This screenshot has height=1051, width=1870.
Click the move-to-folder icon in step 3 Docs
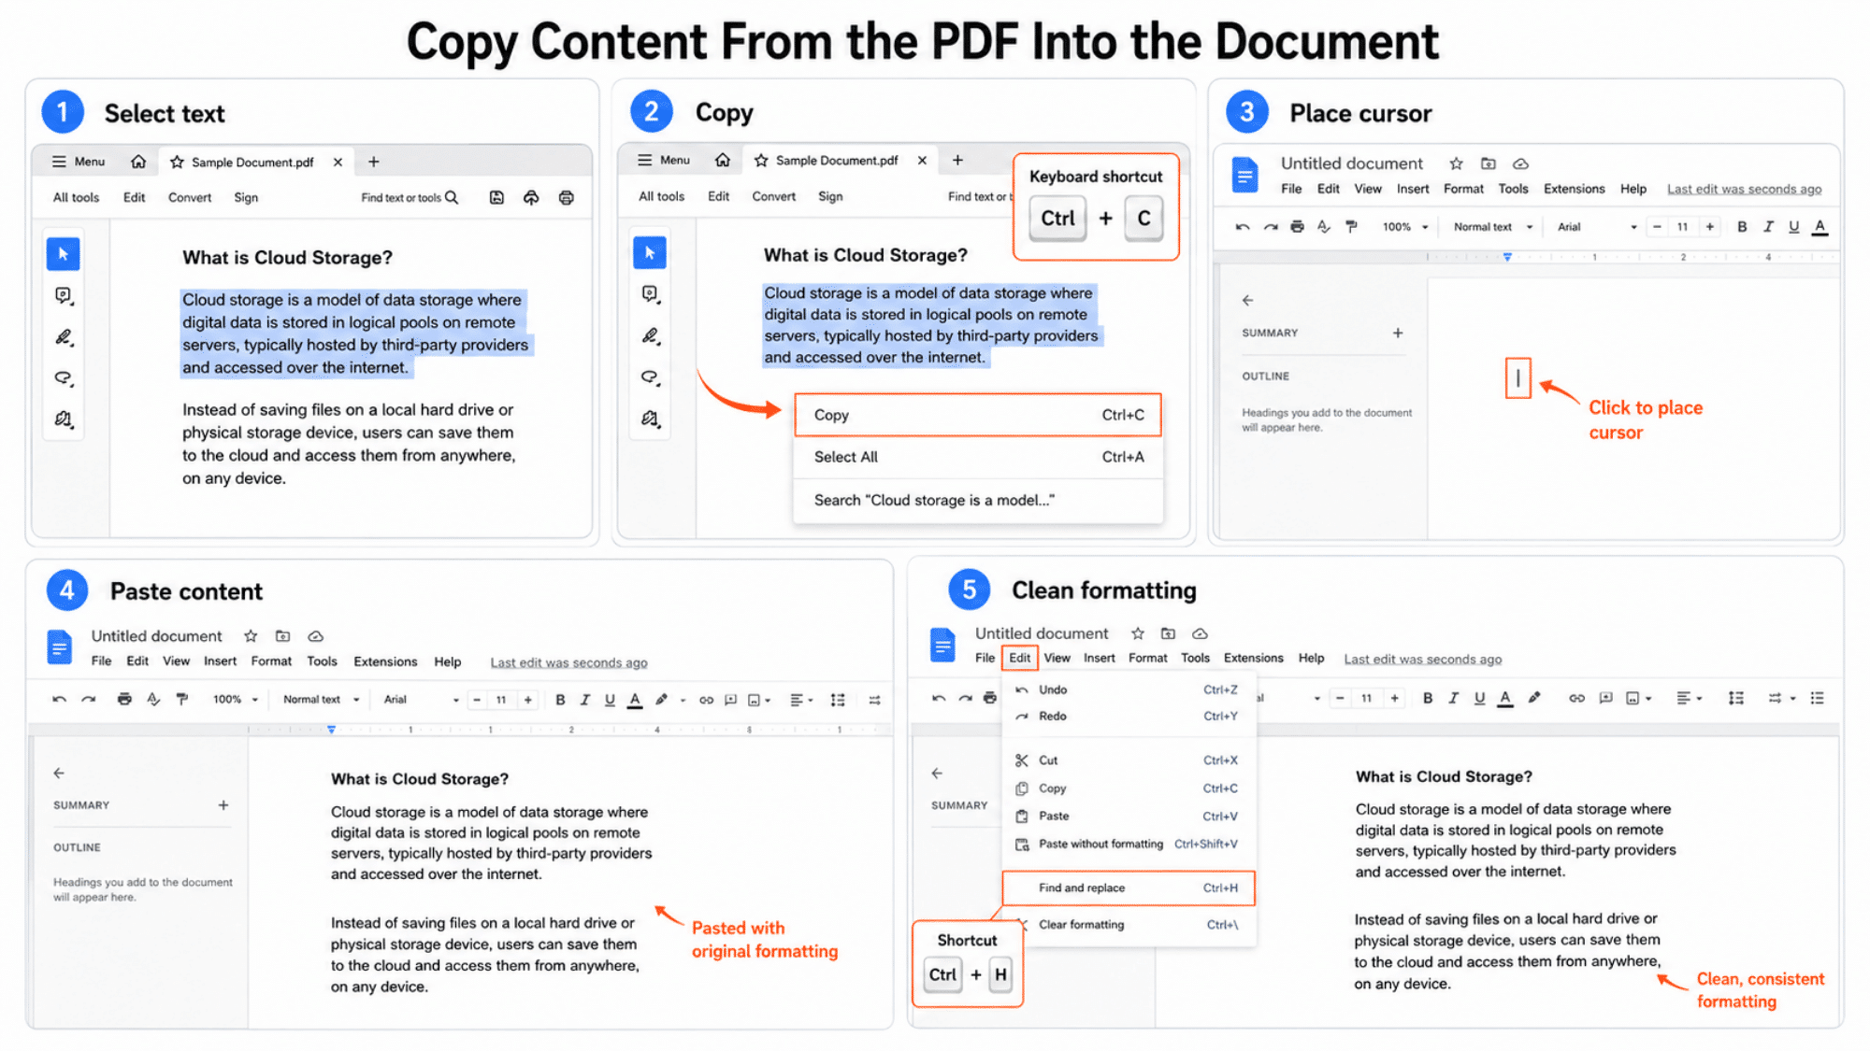pyautogui.click(x=1489, y=163)
